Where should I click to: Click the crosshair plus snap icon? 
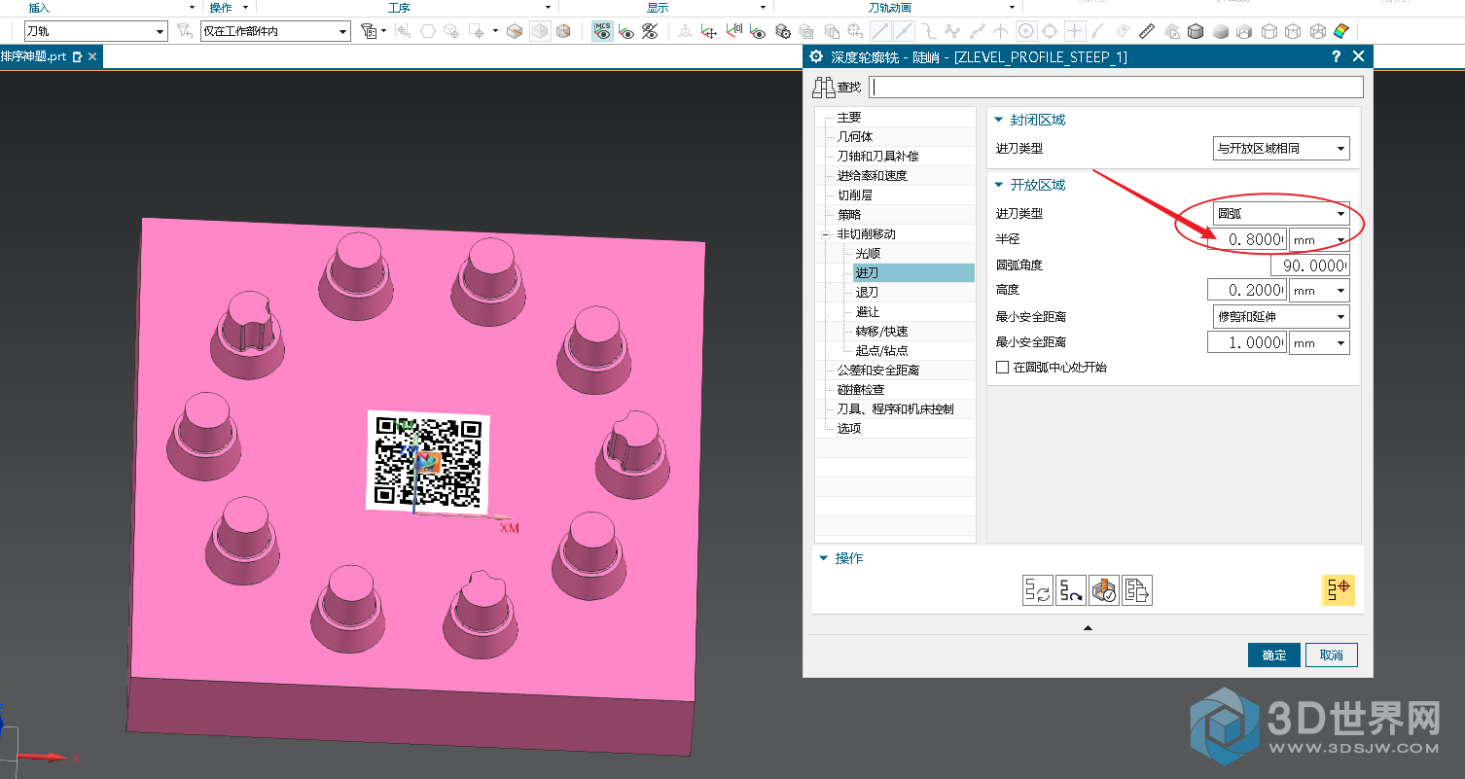1074,31
